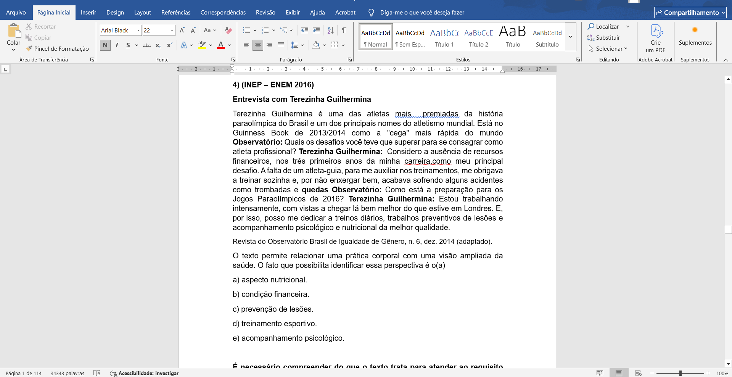Open numbered list dropdown arrow
The width and height of the screenshot is (732, 377).
(273, 30)
